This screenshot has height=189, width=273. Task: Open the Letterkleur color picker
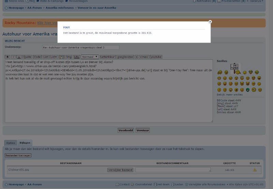(x=107, y=57)
